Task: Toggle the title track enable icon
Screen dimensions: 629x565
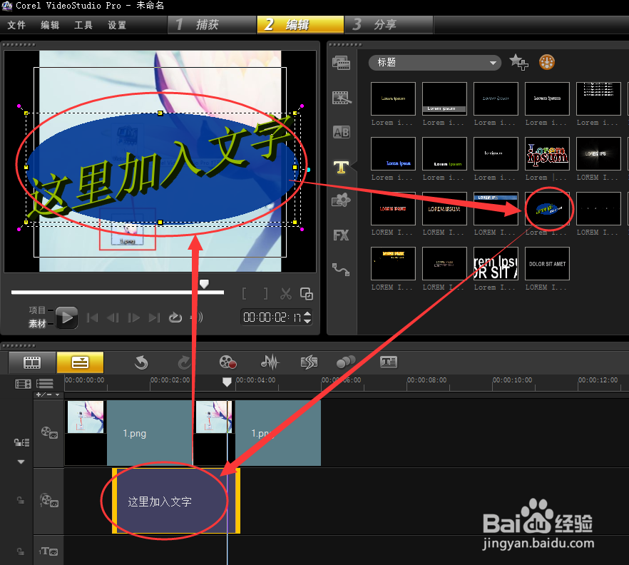Action: click(48, 551)
